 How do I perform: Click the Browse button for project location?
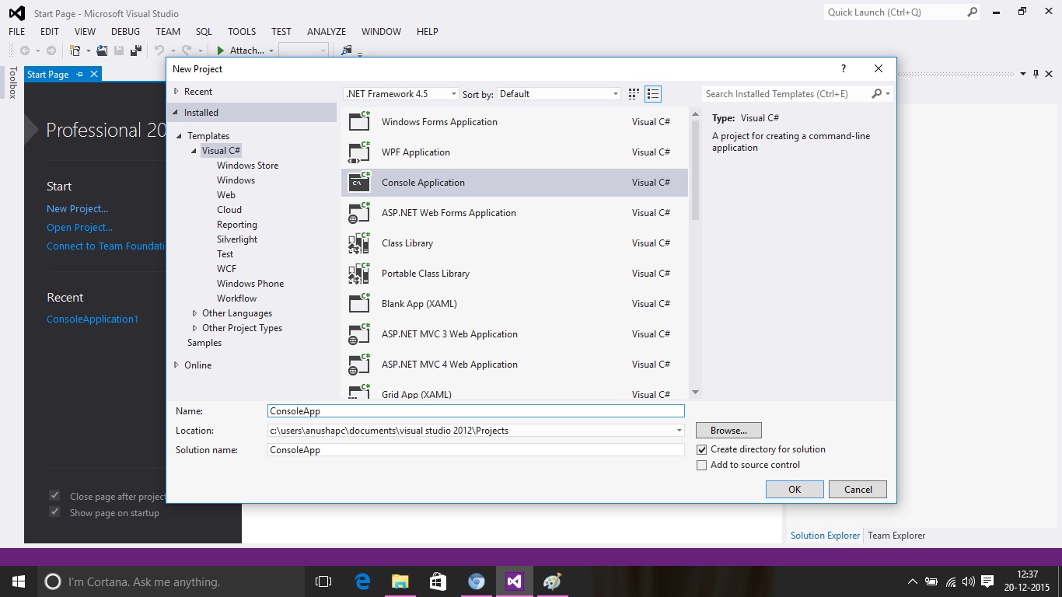click(728, 430)
